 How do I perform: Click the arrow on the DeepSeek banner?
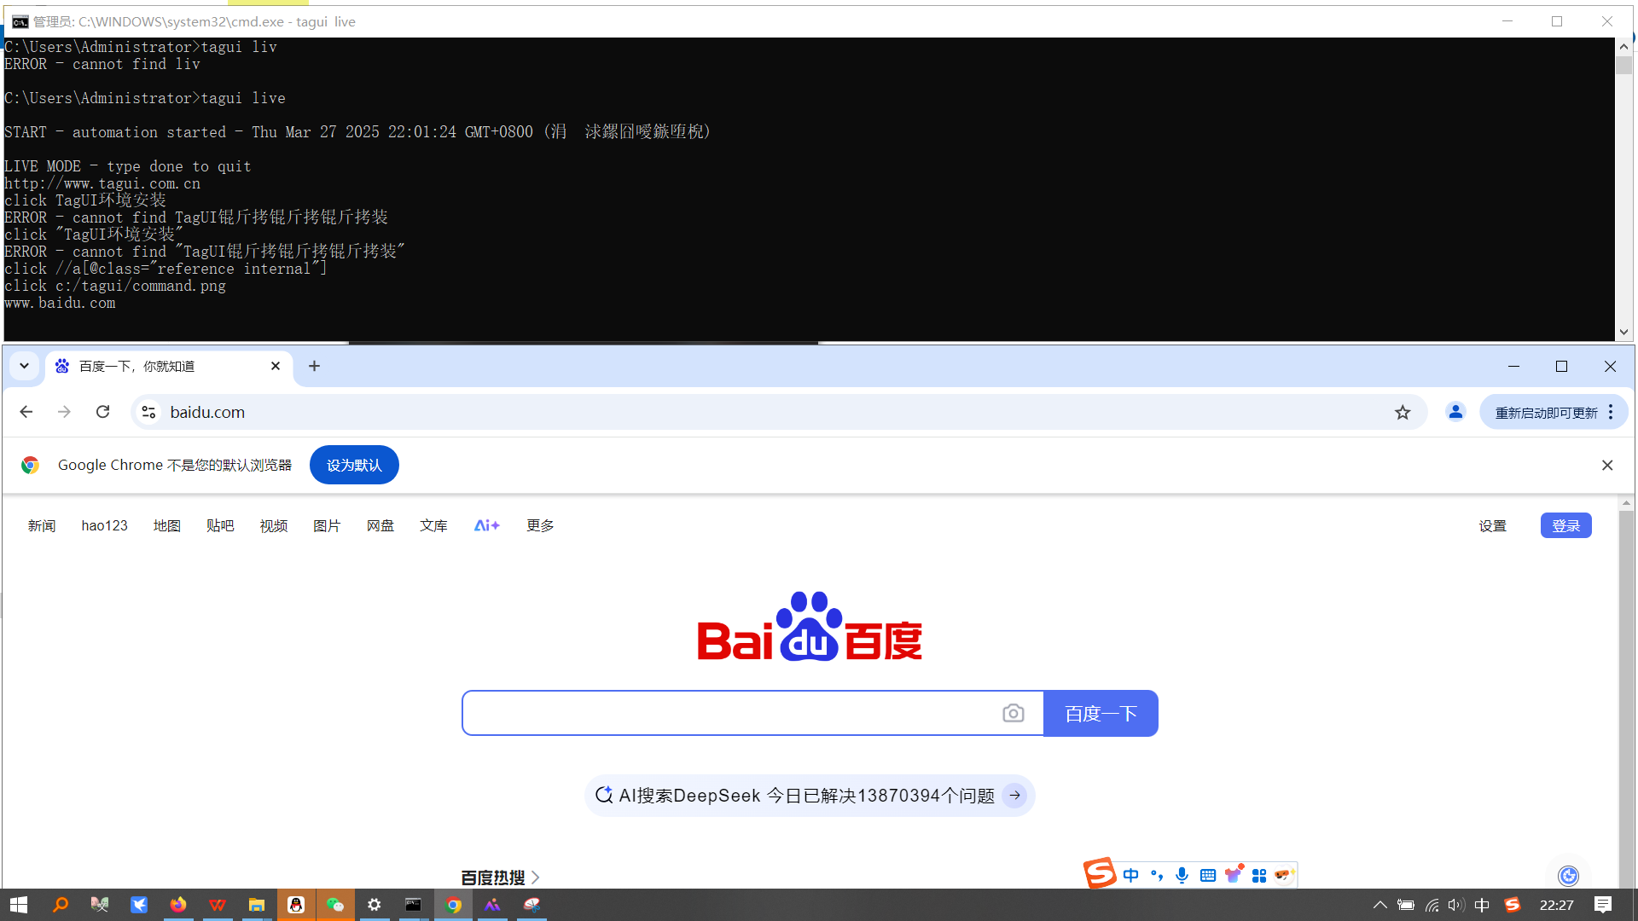[x=1015, y=796]
